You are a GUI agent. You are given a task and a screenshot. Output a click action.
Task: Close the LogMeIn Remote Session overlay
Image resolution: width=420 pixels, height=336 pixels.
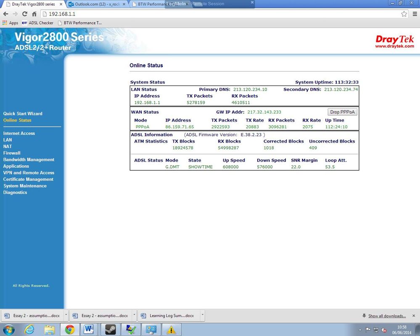252,2
